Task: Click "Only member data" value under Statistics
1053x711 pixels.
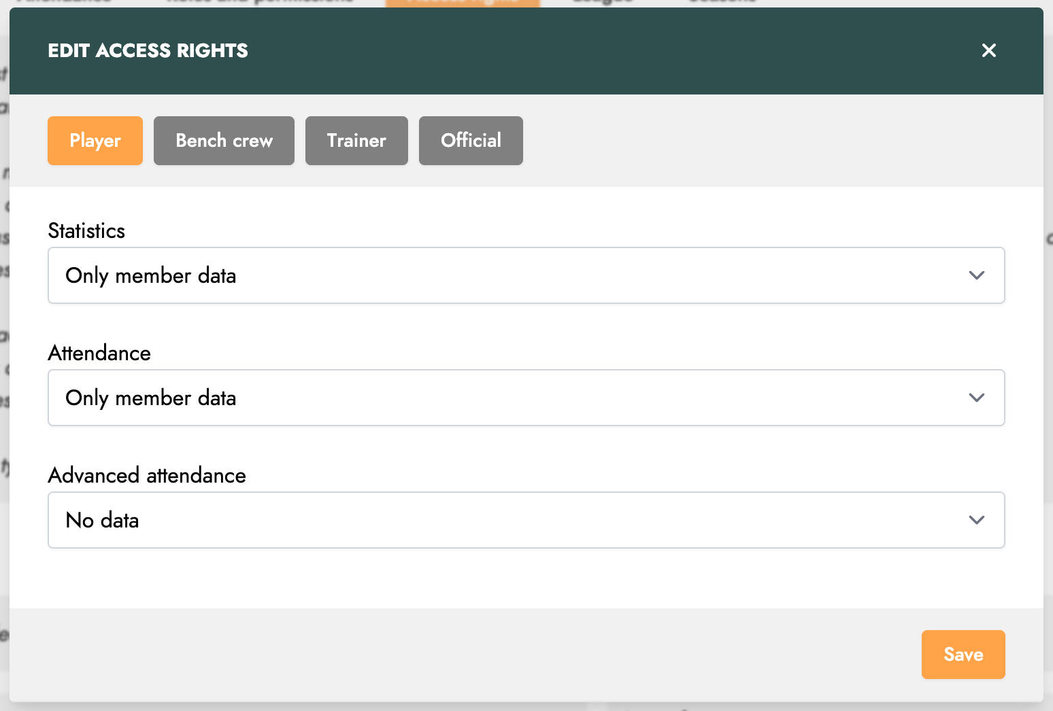Action: (x=151, y=276)
